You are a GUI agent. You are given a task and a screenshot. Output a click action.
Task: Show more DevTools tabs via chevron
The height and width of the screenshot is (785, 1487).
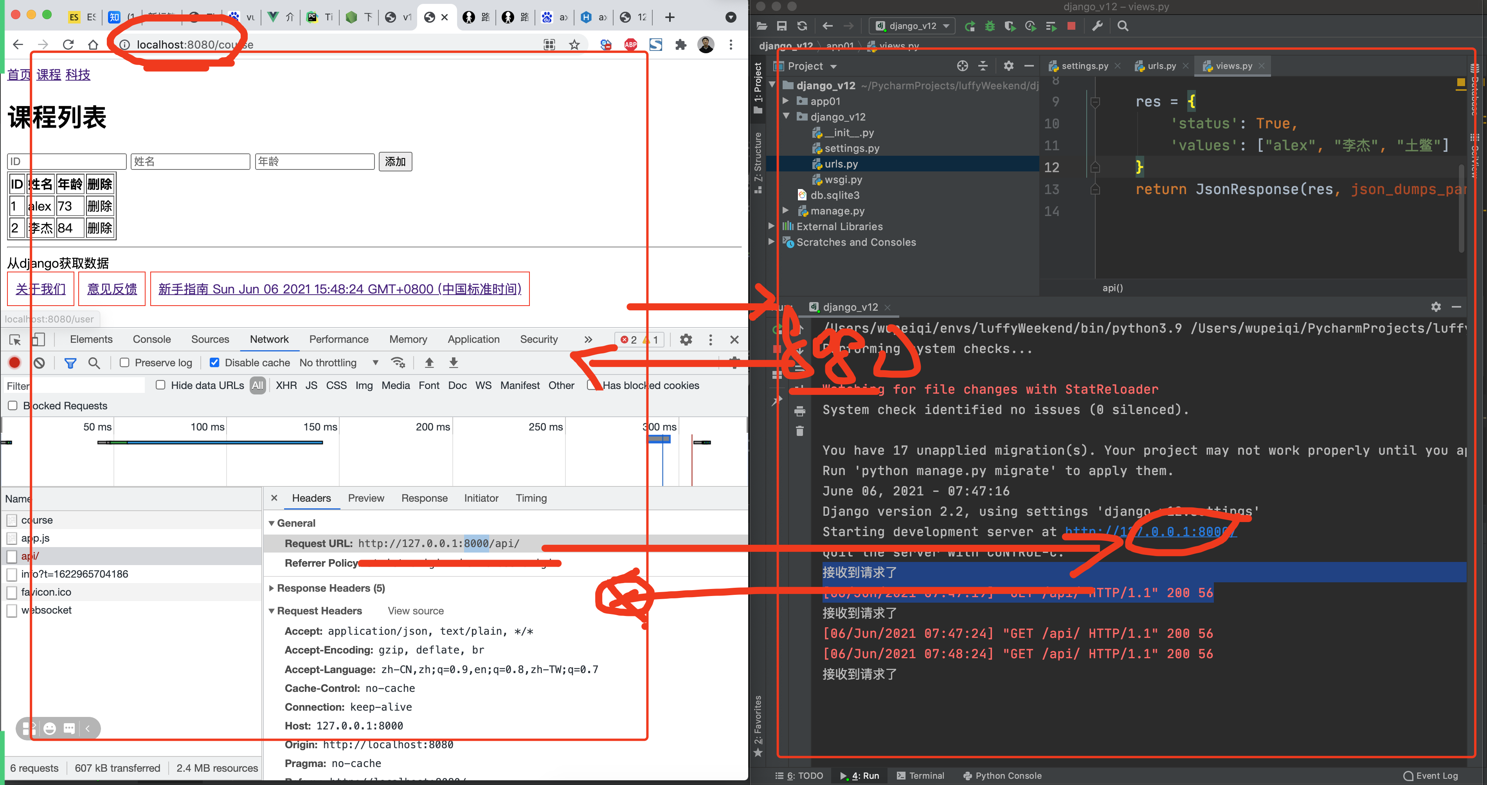(588, 340)
